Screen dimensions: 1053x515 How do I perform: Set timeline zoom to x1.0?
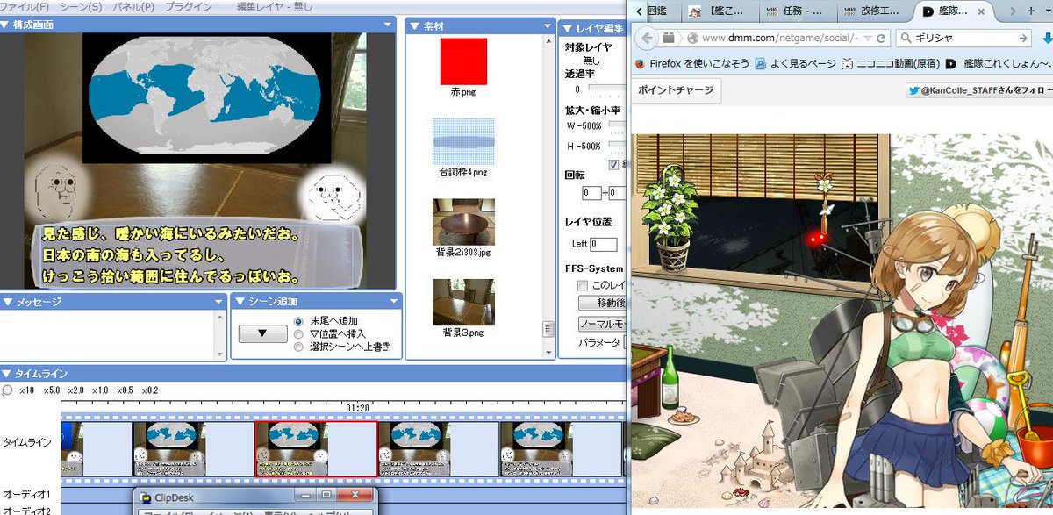click(x=102, y=390)
